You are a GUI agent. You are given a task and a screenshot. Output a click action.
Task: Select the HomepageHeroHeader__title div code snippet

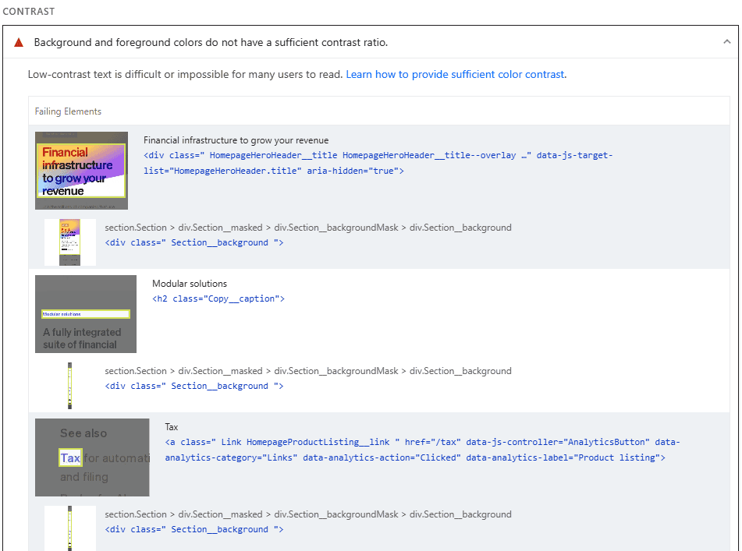(378, 163)
